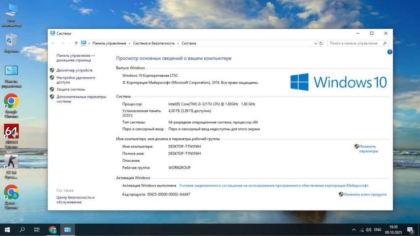420x236 pixels.
Task: Switch ENG input language indicator
Action: pyautogui.click(x=378, y=230)
